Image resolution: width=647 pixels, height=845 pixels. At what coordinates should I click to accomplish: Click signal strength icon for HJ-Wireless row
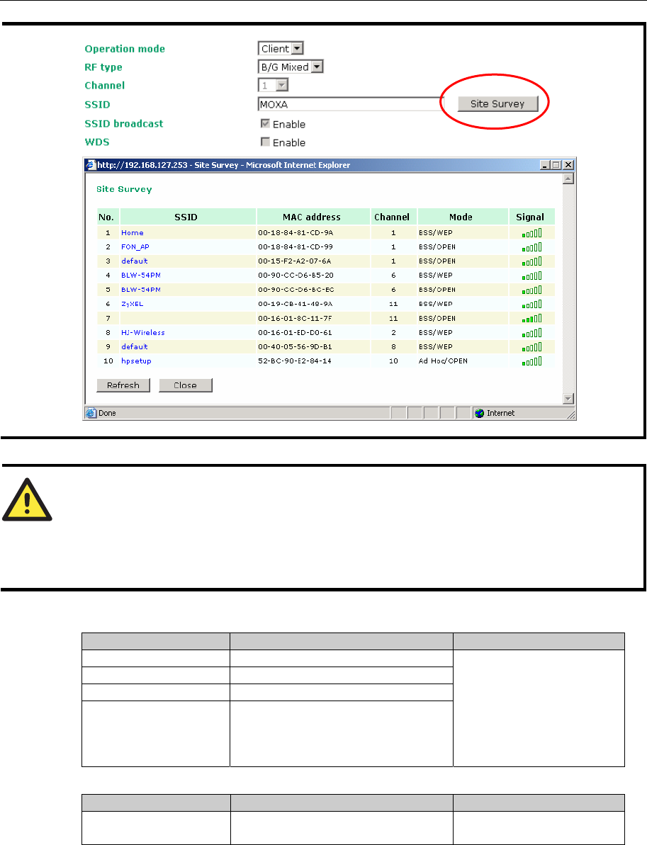coord(531,332)
